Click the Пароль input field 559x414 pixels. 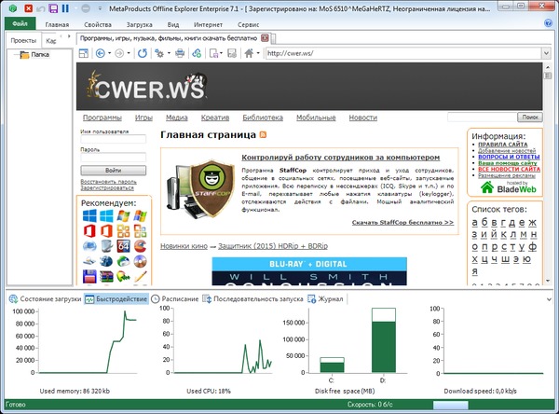point(114,157)
